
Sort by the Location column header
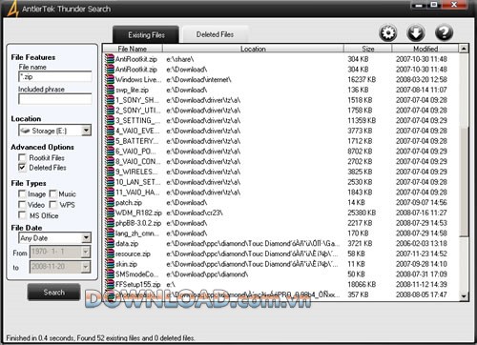click(x=253, y=49)
